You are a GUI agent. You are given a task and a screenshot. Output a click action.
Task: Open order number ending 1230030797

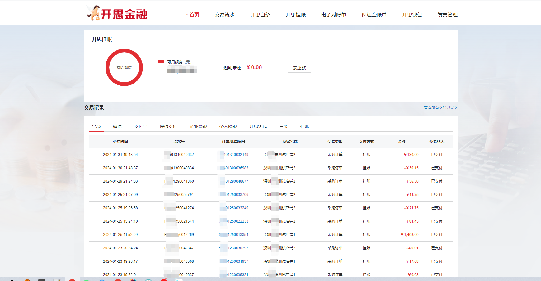coord(234,248)
